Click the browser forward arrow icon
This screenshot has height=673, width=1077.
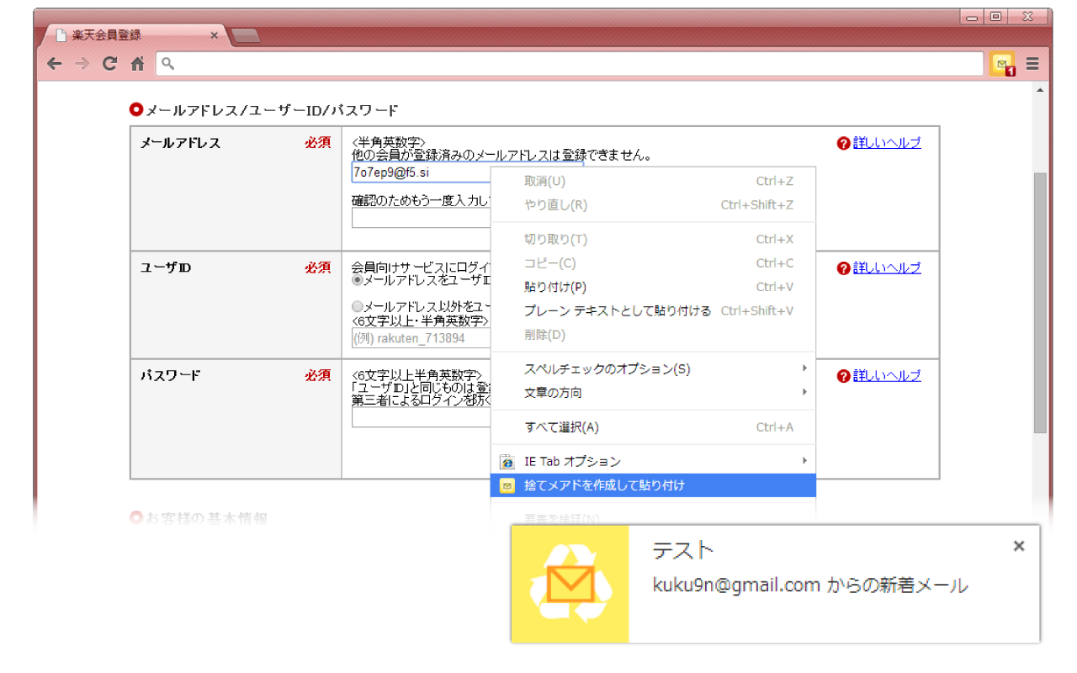tap(82, 63)
